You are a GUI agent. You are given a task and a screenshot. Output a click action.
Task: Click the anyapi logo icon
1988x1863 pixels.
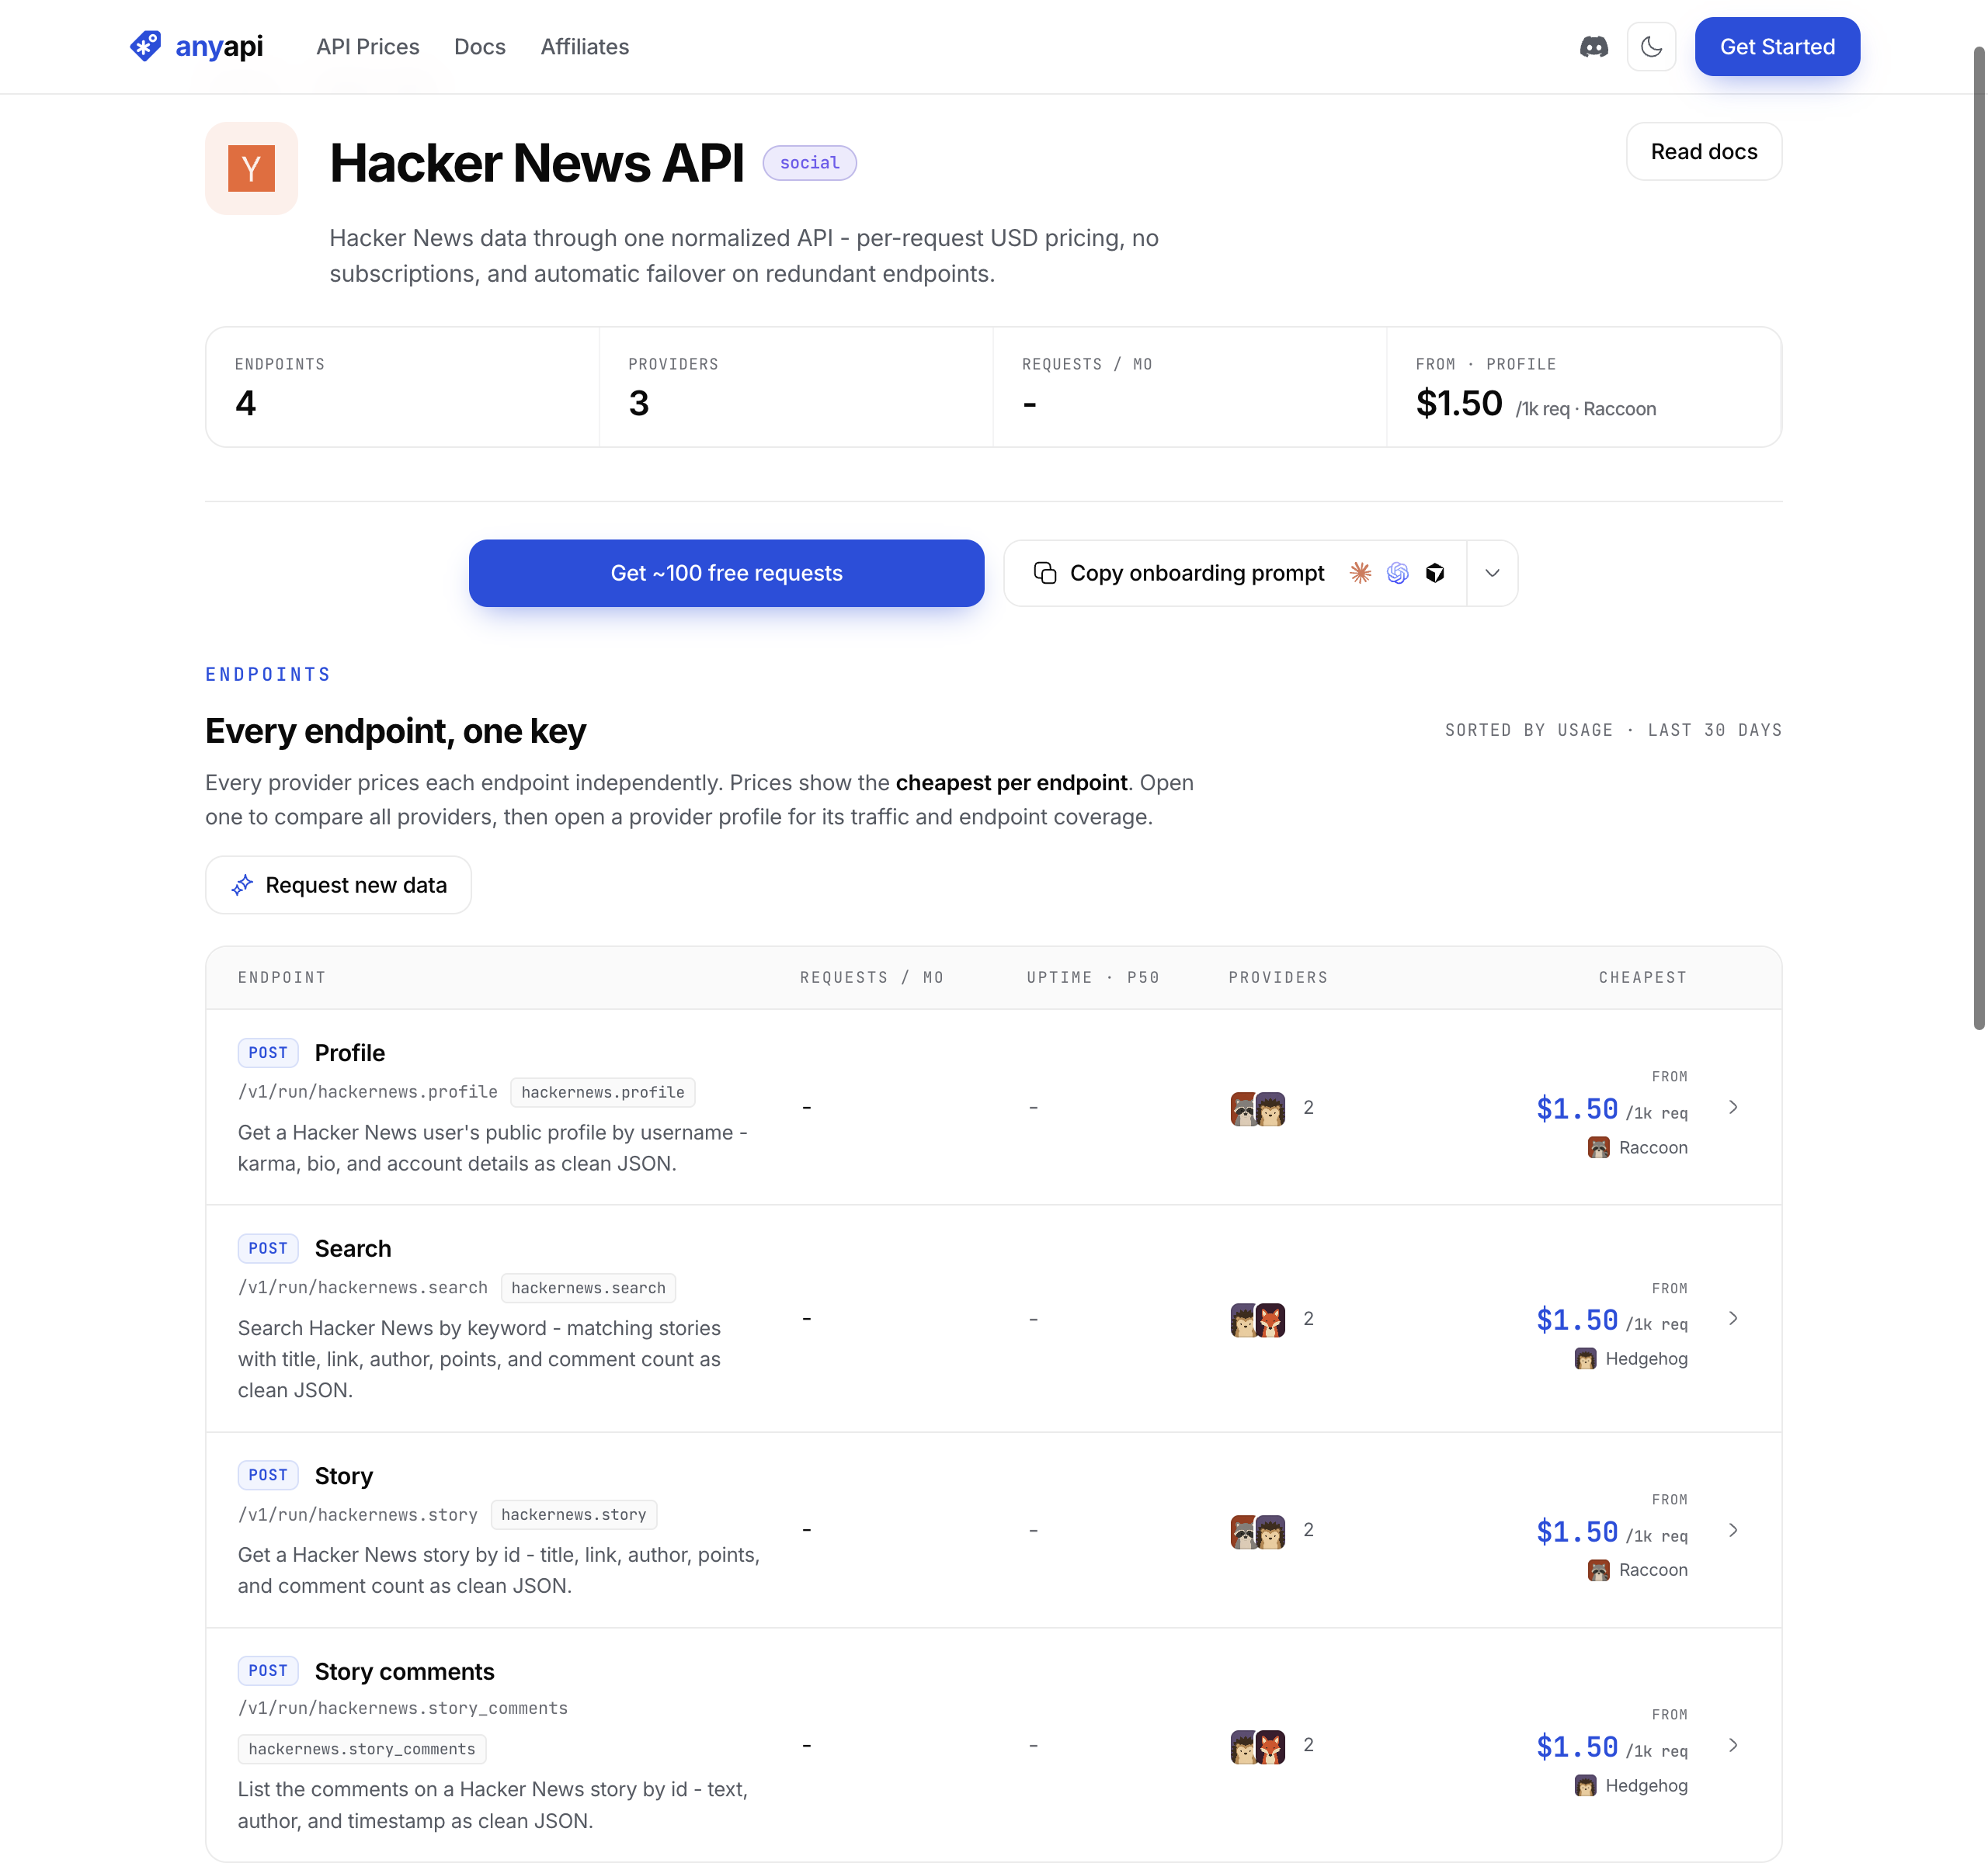(x=145, y=46)
